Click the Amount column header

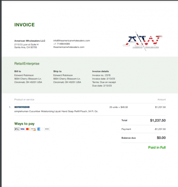(162, 100)
